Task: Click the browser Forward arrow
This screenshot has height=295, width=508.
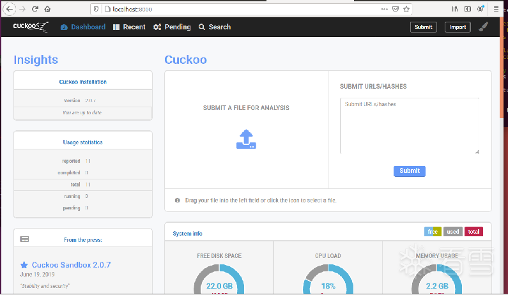Action: [22, 9]
